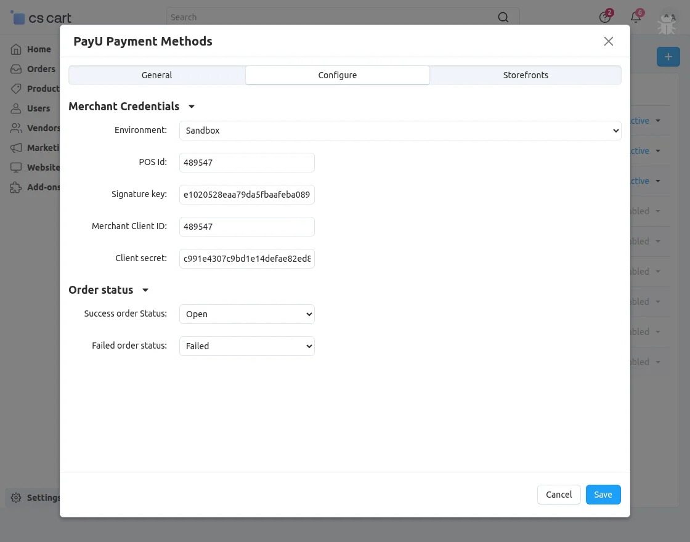Select the Products tag icon
This screenshot has height=542, width=690.
click(x=16, y=89)
